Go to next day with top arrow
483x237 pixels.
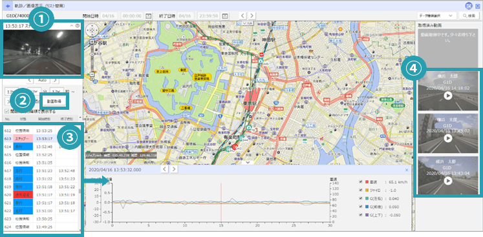point(252,15)
